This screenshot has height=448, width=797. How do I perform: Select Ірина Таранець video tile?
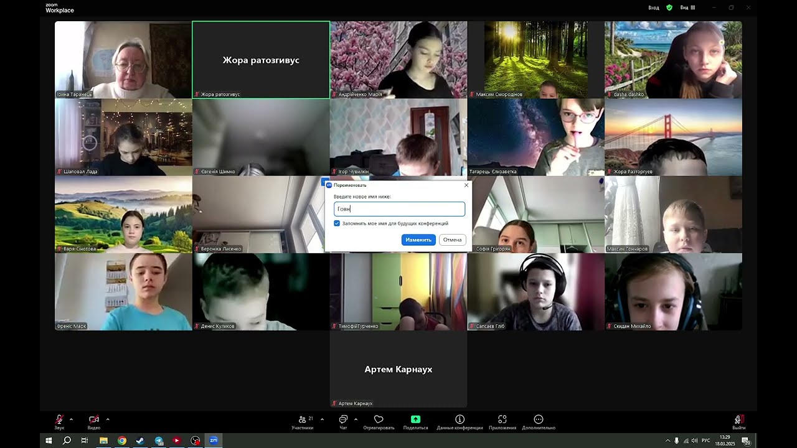click(123, 60)
